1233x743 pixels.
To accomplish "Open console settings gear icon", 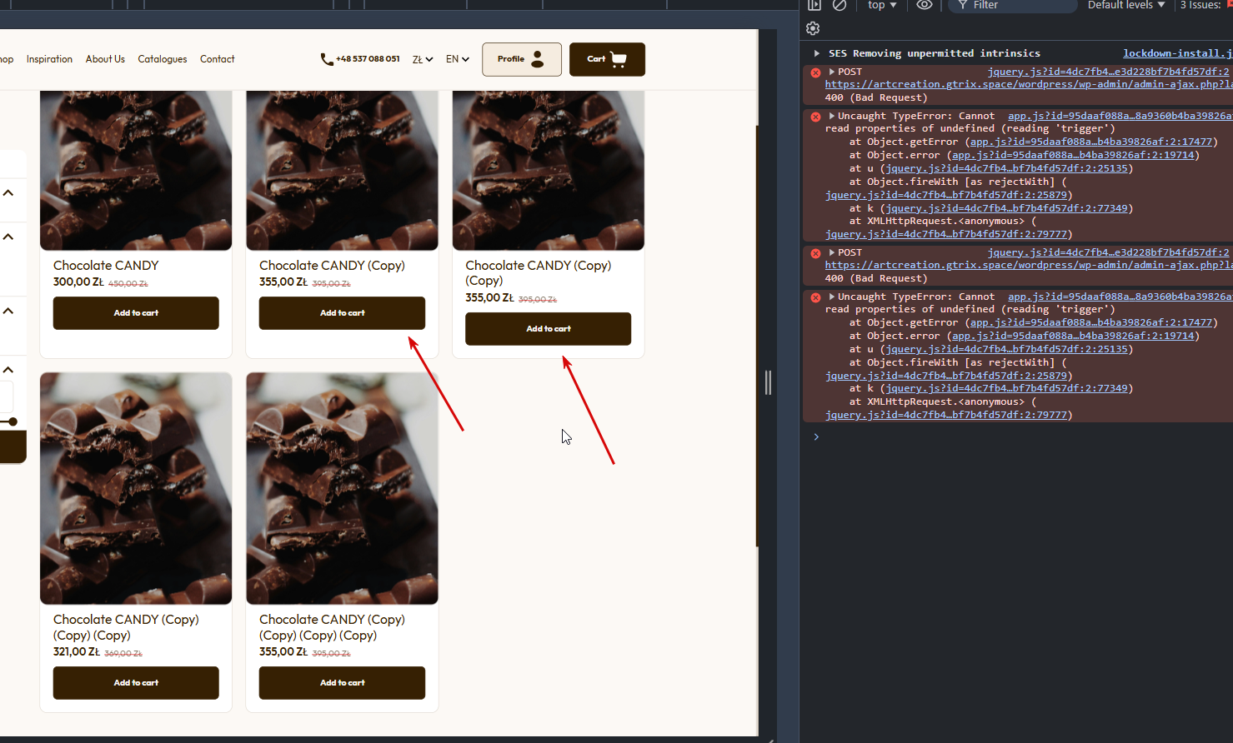I will 813,28.
